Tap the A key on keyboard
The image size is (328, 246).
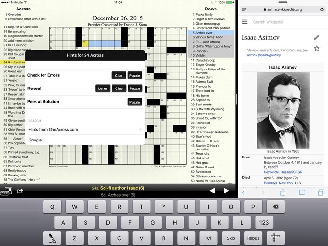pyautogui.click(x=63, y=222)
